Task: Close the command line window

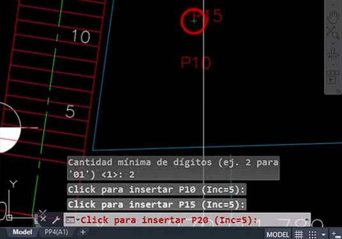Action: tap(43, 219)
